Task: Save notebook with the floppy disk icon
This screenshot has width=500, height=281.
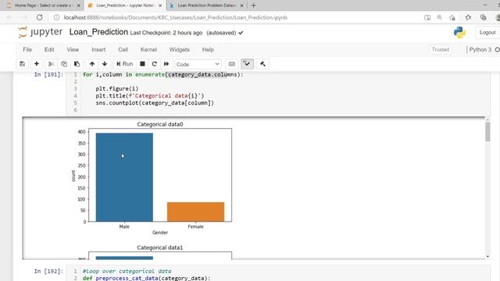Action: [x=22, y=64]
